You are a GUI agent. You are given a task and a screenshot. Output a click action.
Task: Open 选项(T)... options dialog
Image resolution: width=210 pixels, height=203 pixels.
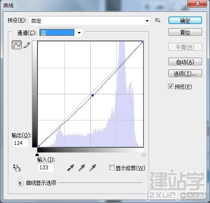click(x=185, y=73)
